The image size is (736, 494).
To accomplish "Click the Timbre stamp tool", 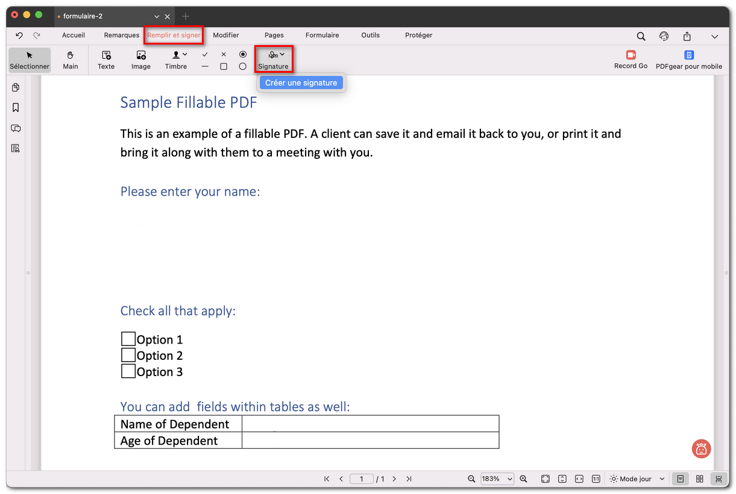I will tap(176, 60).
